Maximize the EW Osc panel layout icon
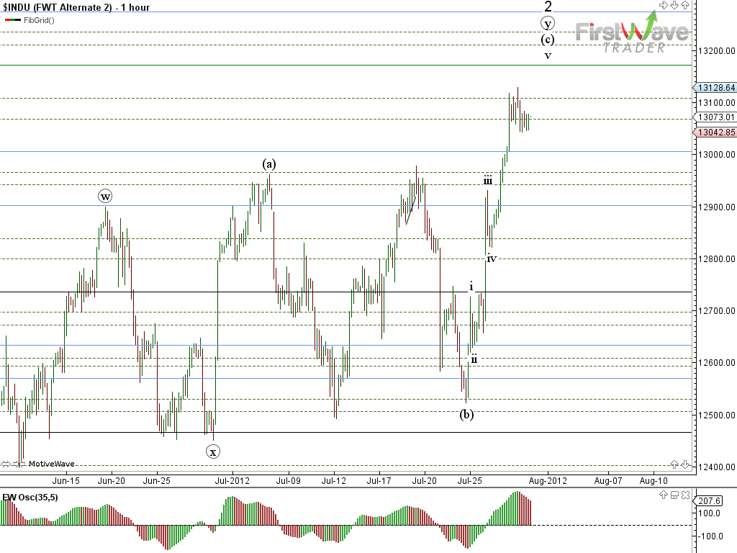The width and height of the screenshot is (737, 553). pyautogui.click(x=674, y=495)
